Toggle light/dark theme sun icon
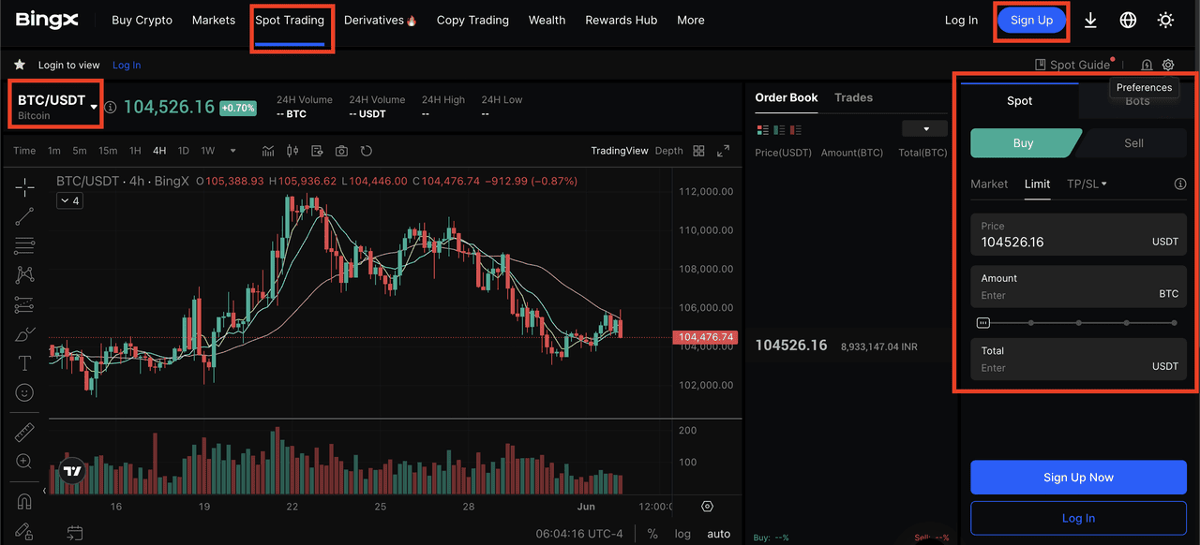This screenshot has height=545, width=1200. pos(1165,20)
